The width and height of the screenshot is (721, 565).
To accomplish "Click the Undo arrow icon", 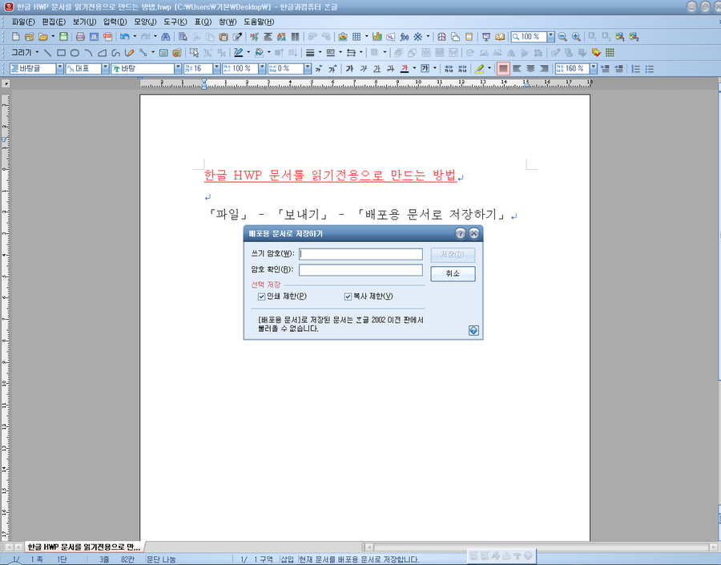I will [x=125, y=36].
